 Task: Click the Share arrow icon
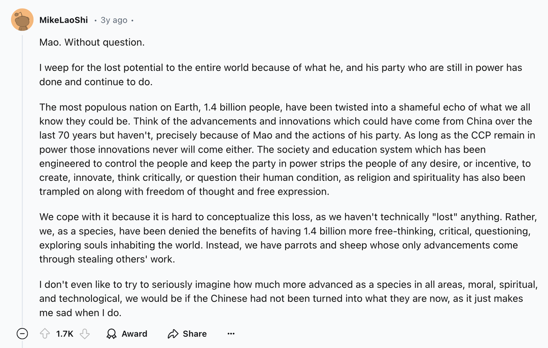coord(173,334)
